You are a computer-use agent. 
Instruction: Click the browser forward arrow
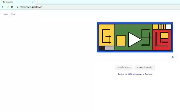click(x=8, y=7)
